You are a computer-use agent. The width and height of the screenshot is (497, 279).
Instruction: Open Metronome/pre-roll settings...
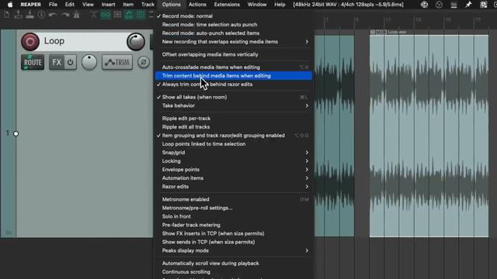click(234, 208)
